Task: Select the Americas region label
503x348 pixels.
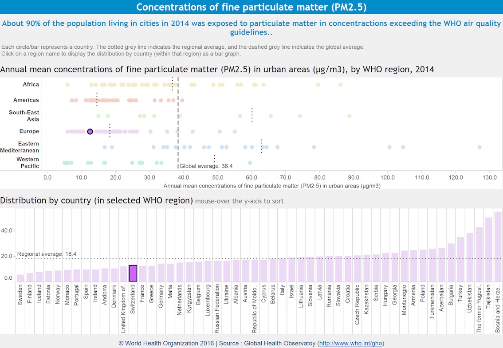Action: click(27, 100)
